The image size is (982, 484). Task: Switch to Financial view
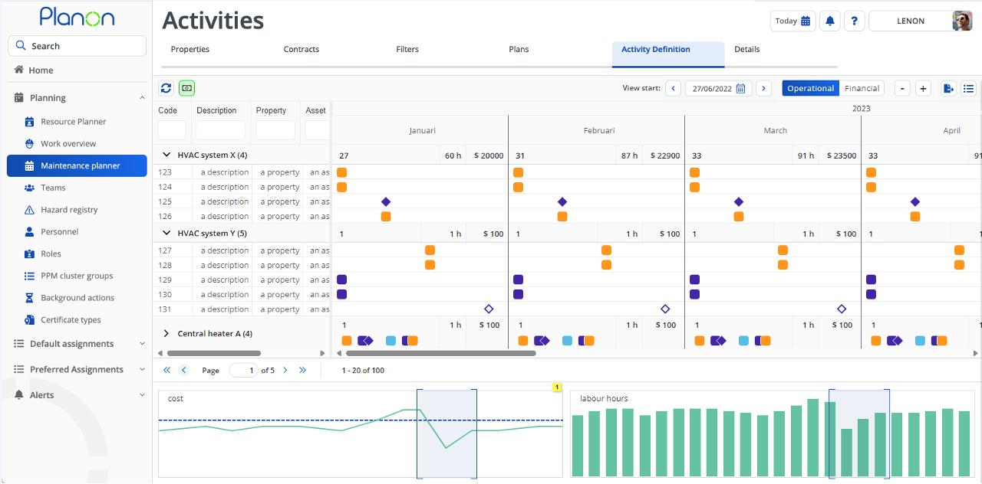click(862, 89)
